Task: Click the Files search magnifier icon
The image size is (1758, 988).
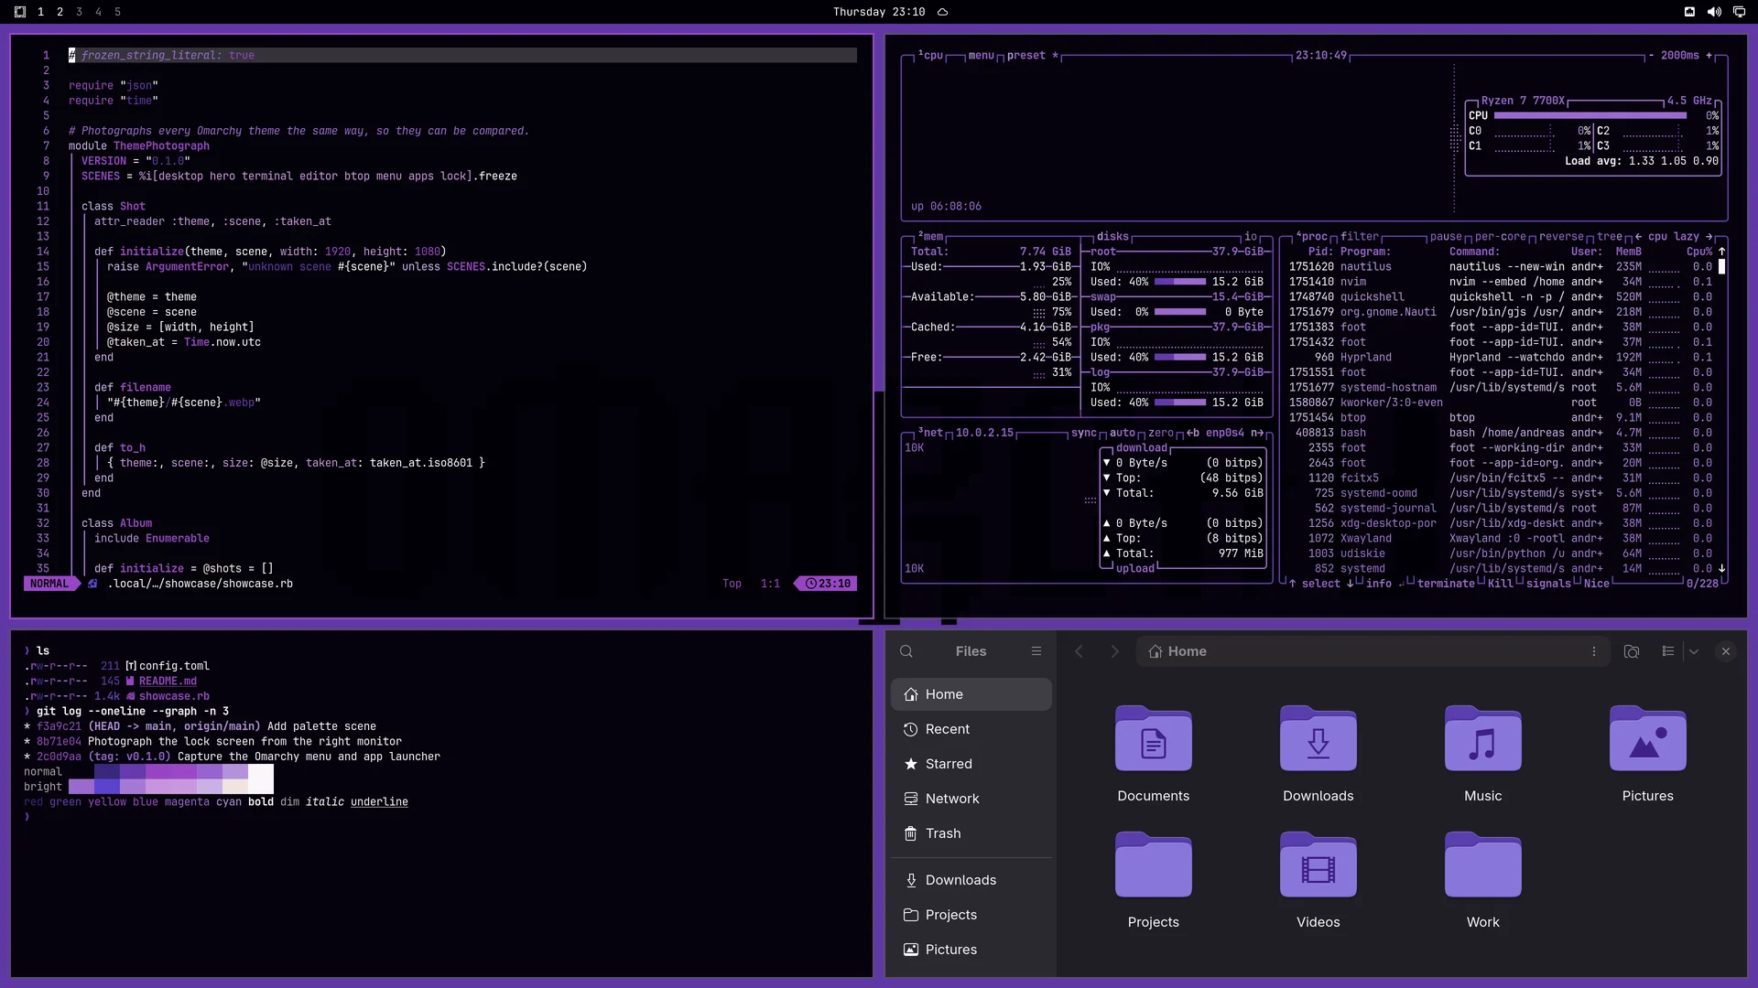Action: pyautogui.click(x=906, y=651)
